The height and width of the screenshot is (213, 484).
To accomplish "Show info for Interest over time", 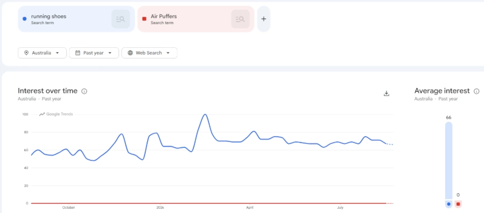I will pyautogui.click(x=84, y=91).
